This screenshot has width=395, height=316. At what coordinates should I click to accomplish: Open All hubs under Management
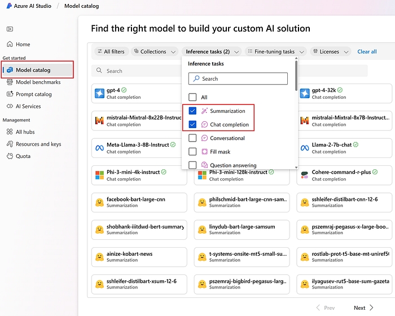(x=25, y=132)
